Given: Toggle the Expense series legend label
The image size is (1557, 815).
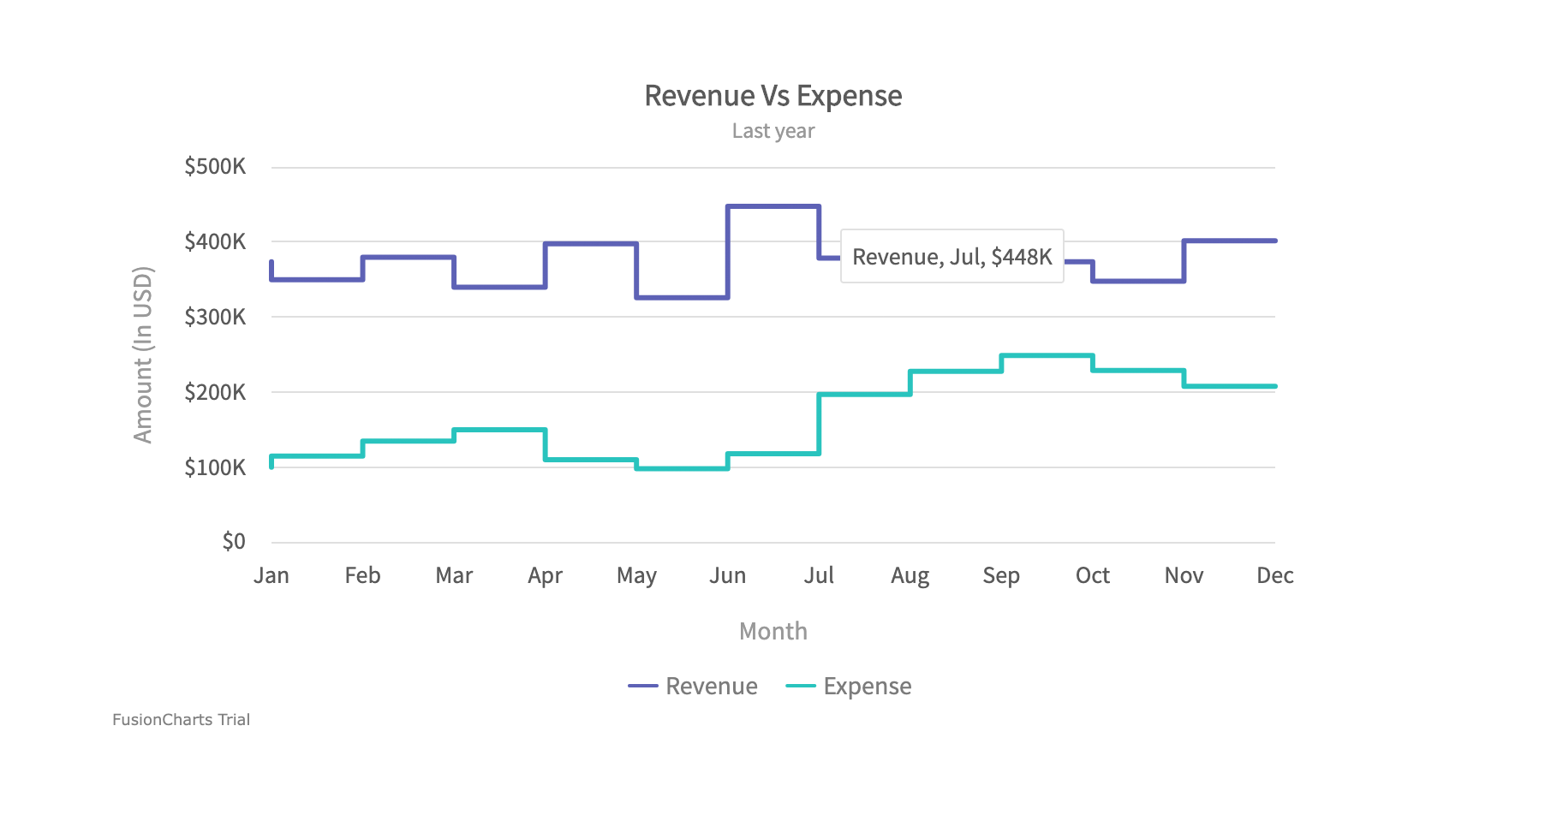Looking at the screenshot, I should click(x=867, y=687).
